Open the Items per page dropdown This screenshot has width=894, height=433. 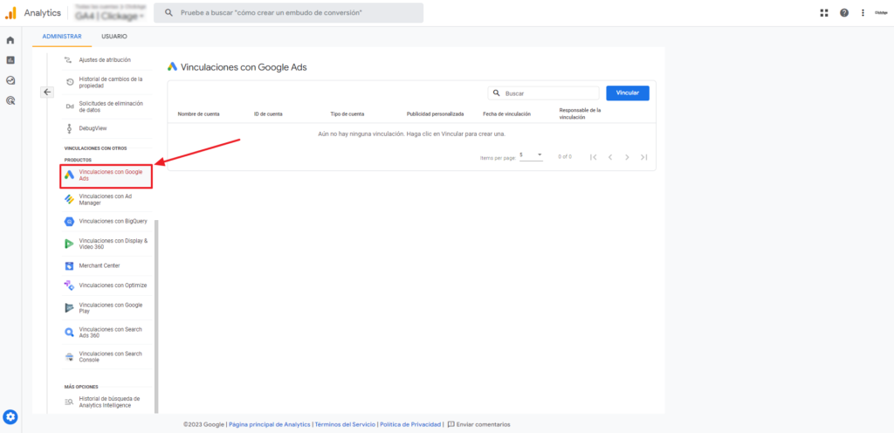(x=531, y=155)
